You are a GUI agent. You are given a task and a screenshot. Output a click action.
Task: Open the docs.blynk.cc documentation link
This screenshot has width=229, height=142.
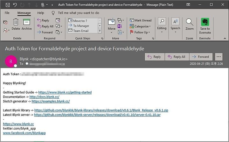click(x=45, y=97)
